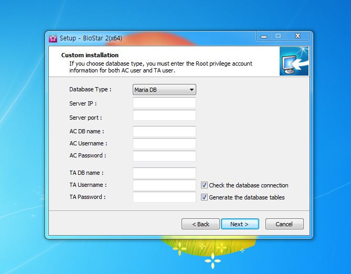Minimize the Setup window
The width and height of the screenshot is (351, 274).
pos(264,36)
